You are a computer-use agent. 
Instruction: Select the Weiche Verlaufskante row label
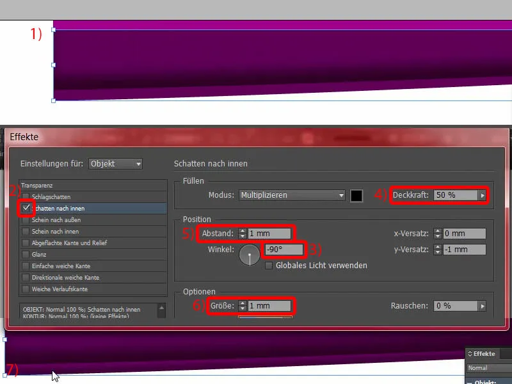[60, 289]
